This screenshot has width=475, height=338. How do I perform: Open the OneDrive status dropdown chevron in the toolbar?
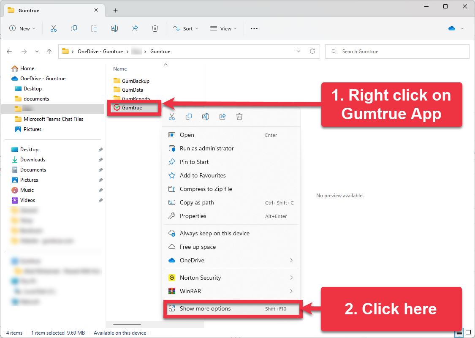462,28
